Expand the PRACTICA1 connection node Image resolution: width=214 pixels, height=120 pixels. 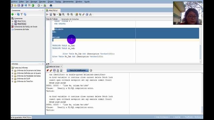[x=12, y=21]
